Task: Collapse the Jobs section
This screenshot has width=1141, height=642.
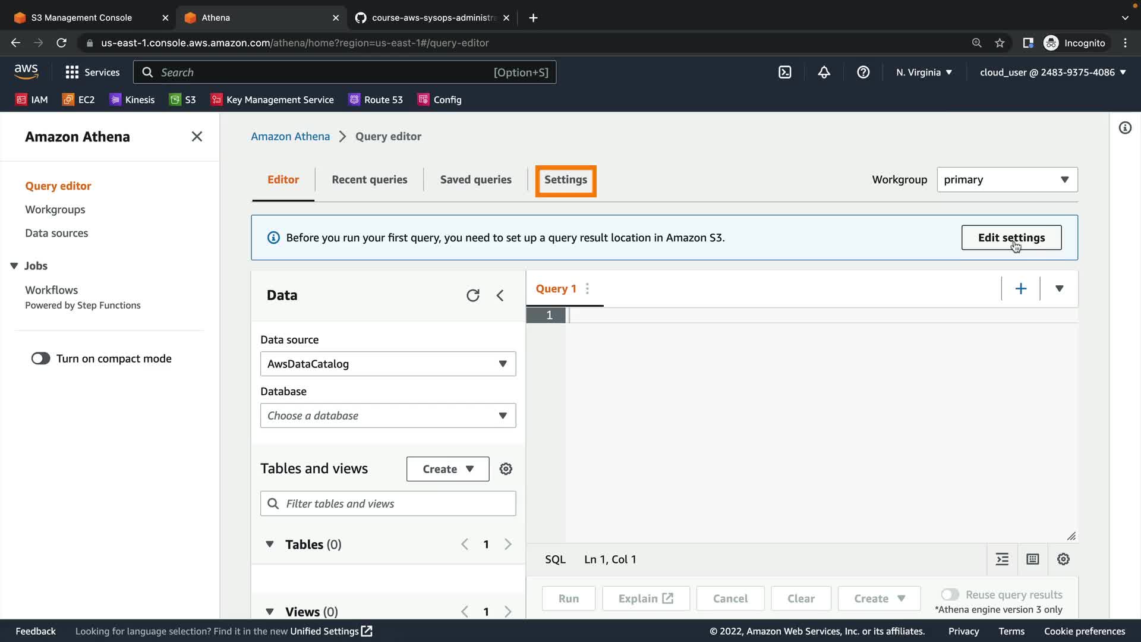Action: point(14,266)
